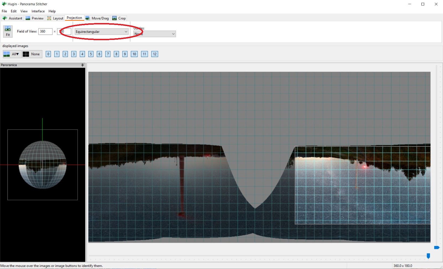Toggle display of image 9
The width and height of the screenshot is (443, 269).
pos(125,54)
